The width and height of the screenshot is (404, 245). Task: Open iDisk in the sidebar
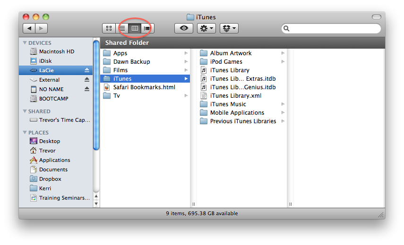pos(56,61)
